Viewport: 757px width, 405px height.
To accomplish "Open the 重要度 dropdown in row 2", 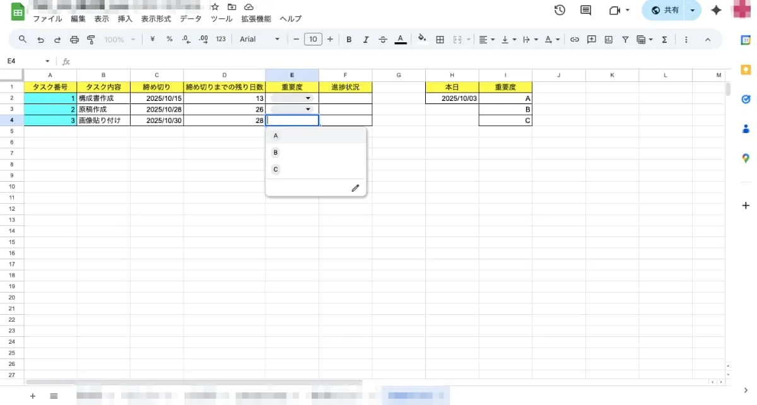I will [308, 98].
